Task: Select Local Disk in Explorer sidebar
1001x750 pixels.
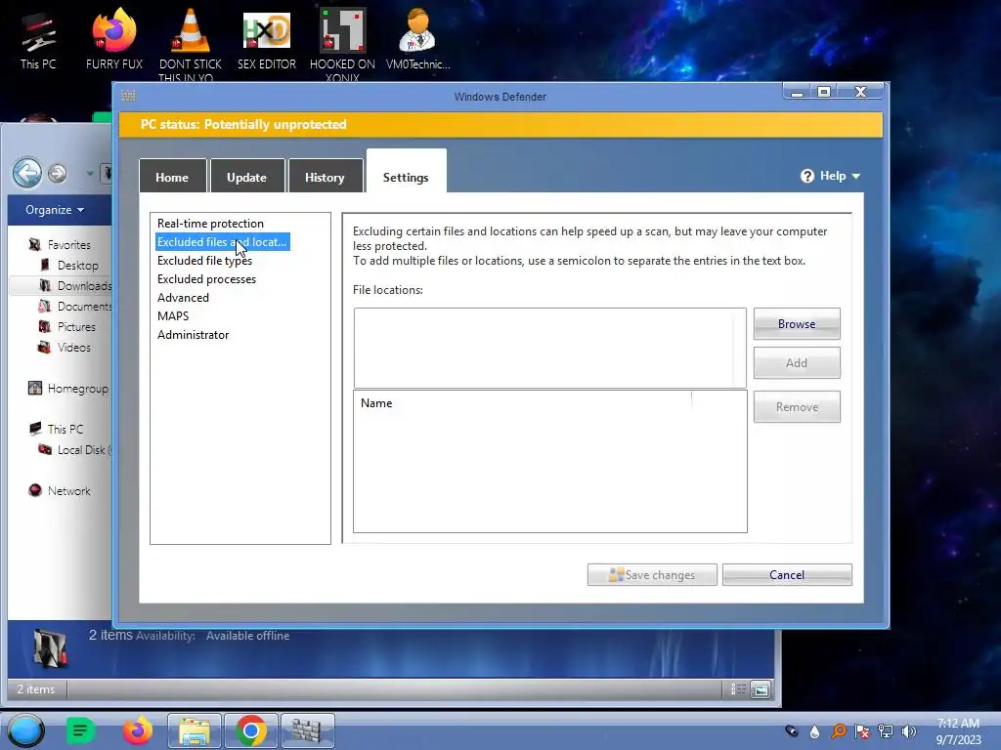Action: tap(75, 449)
